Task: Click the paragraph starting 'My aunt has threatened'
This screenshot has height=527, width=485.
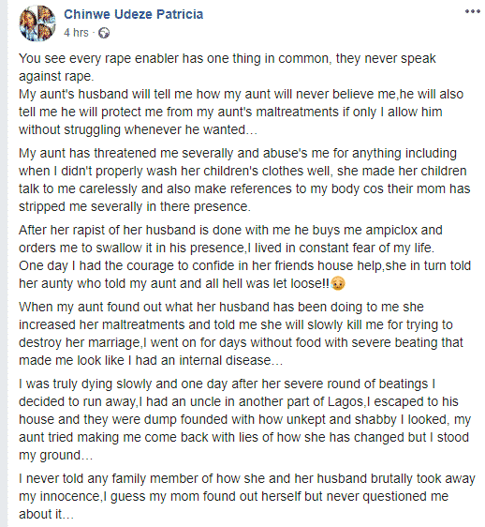Action: [x=244, y=180]
